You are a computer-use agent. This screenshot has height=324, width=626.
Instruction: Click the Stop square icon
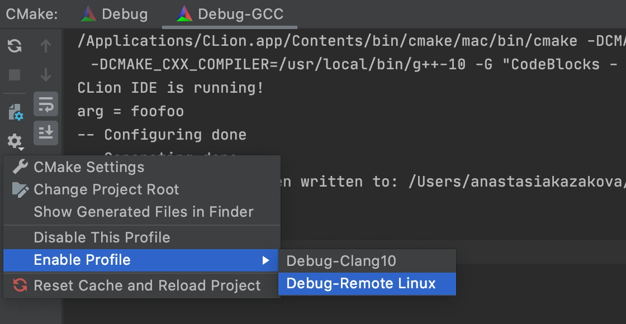pyautogui.click(x=15, y=75)
